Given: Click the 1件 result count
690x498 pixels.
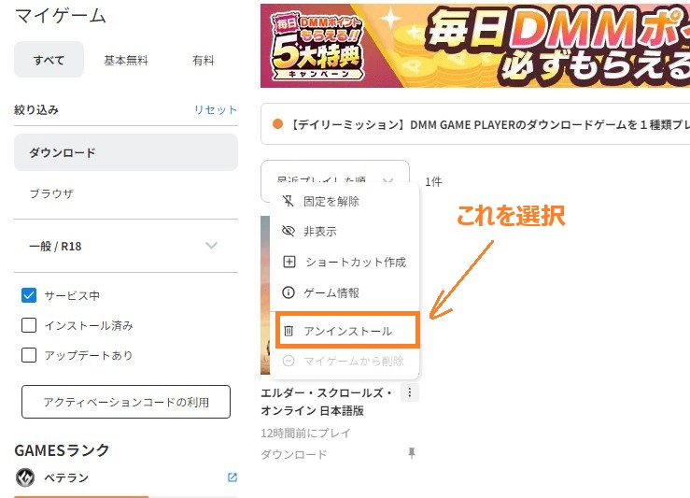Looking at the screenshot, I should pos(433,181).
